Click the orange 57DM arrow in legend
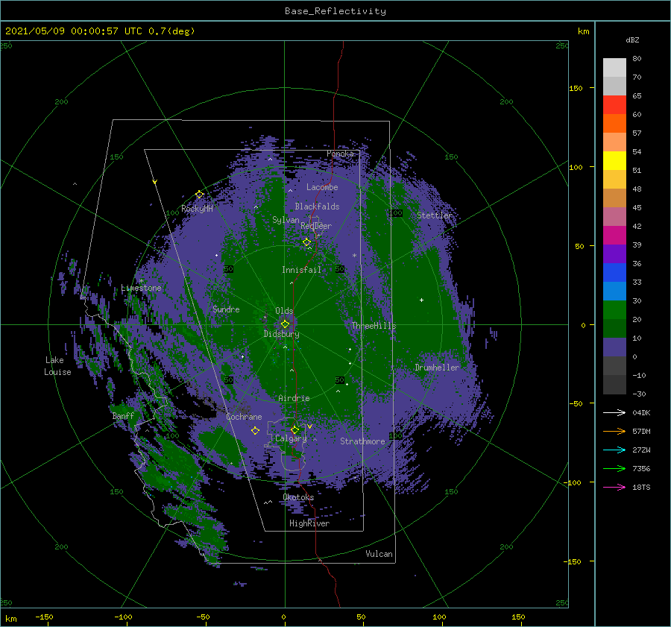This screenshot has height=627, width=671. click(x=614, y=432)
